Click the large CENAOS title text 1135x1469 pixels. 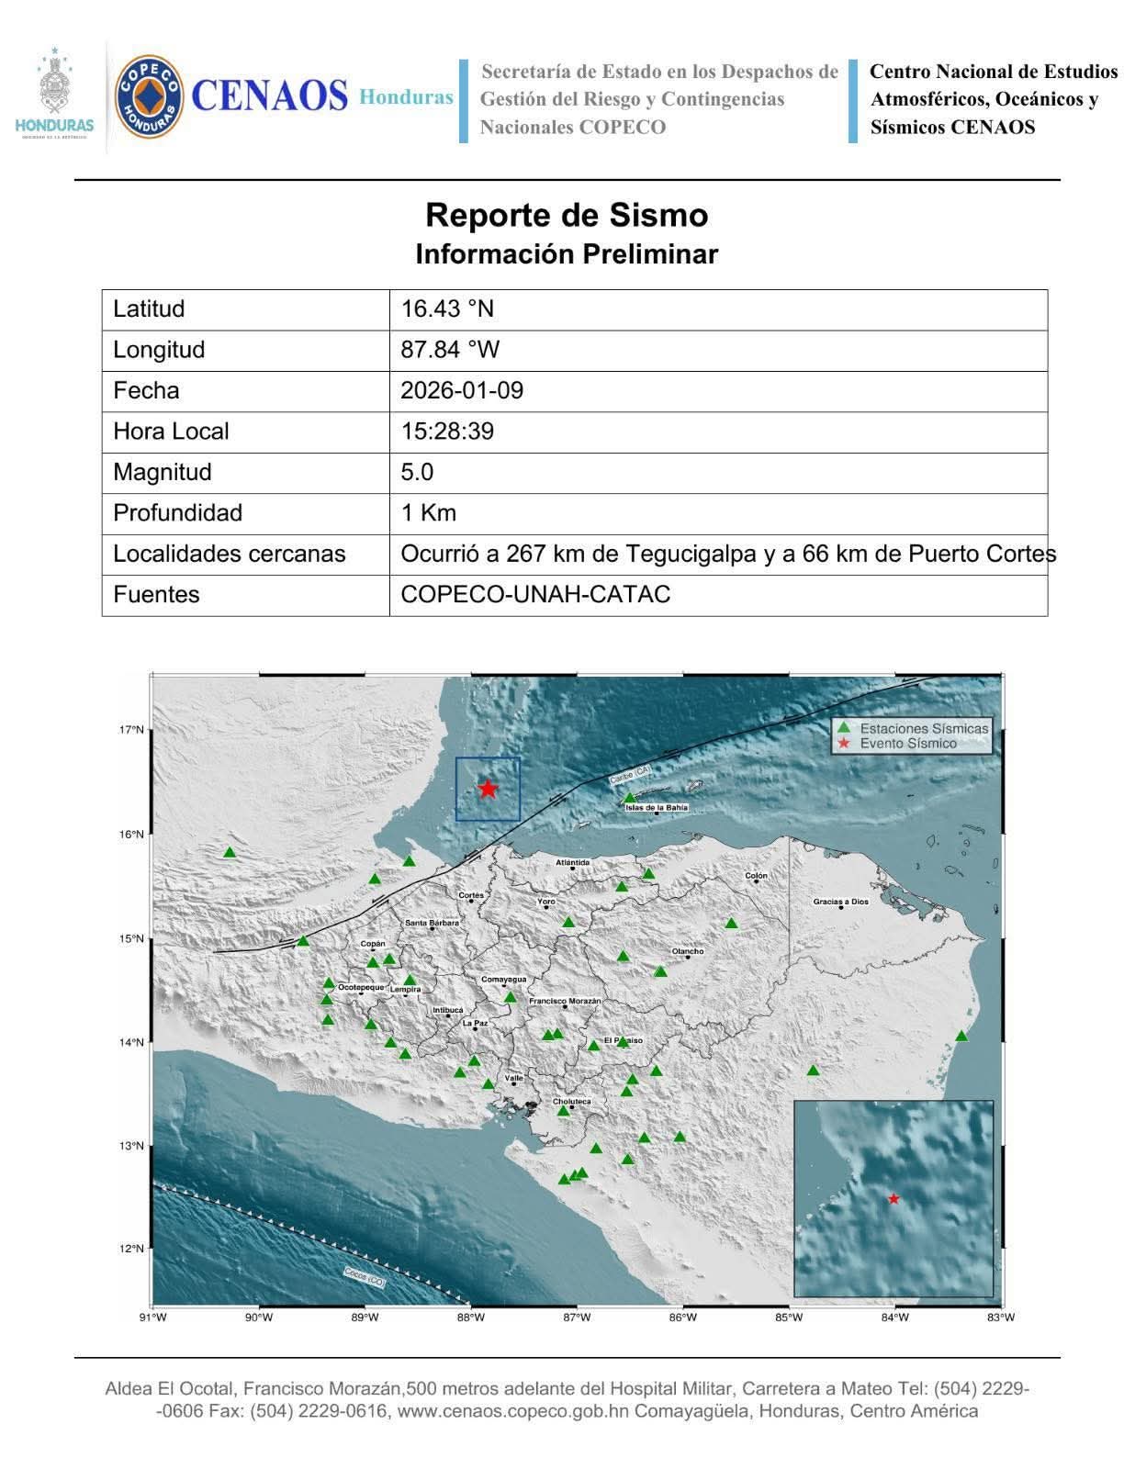point(269,96)
